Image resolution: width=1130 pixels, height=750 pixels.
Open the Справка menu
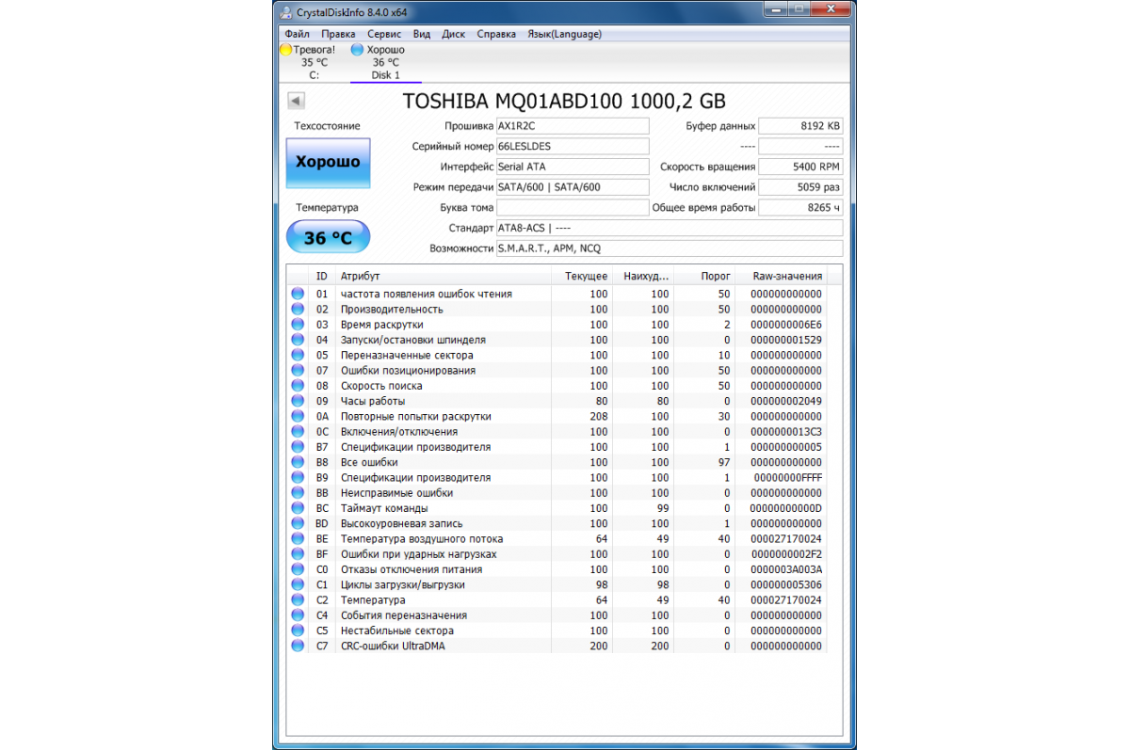(496, 34)
